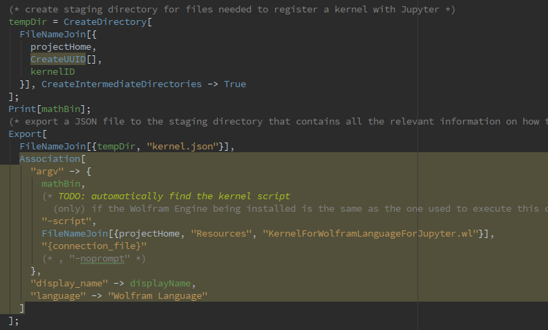Screen dimensions: 548x330
Task: Click the kernelID variable
Action: coord(53,71)
